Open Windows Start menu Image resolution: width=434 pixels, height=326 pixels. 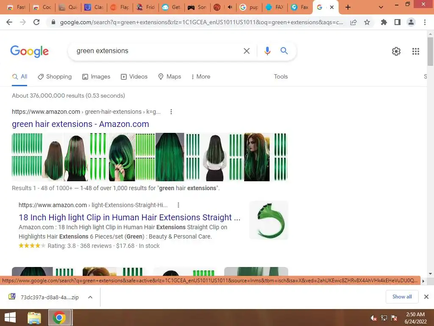(x=10, y=318)
